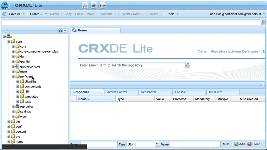This screenshot has height=150, width=267.
Task: Click the path bar search magnifier icon
Action: [x=263, y=22]
